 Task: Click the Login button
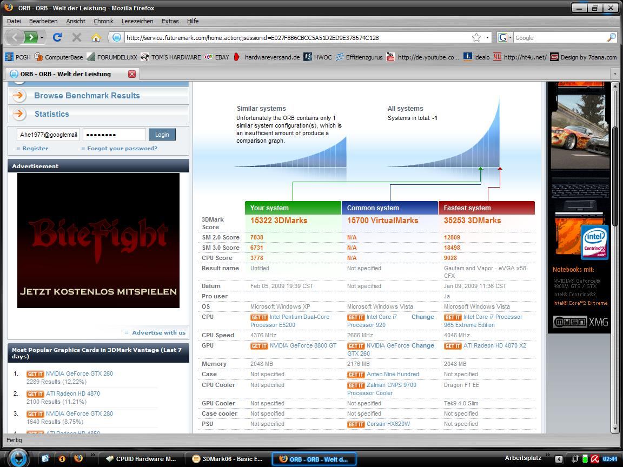tap(162, 135)
